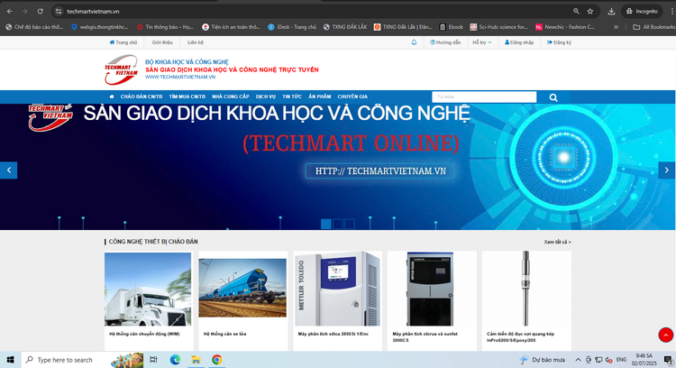Launch Microsoft Edge from taskbar
This screenshot has height=368, width=676.
pos(175,359)
